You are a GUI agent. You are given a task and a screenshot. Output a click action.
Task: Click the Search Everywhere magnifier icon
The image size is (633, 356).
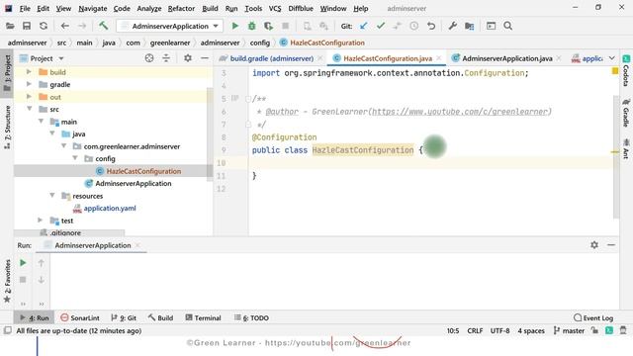tap(507, 26)
